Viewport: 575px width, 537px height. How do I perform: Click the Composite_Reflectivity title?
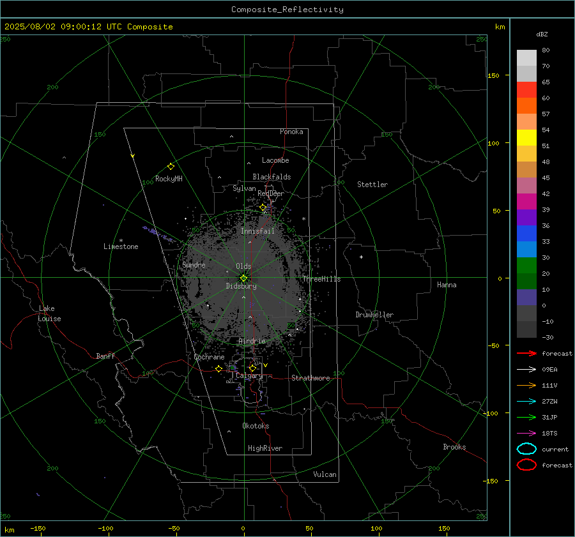coord(287,10)
